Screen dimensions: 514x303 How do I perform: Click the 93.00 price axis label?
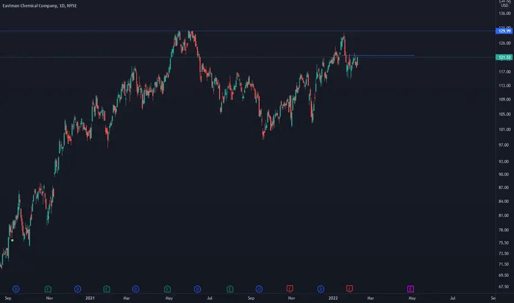[505, 162]
